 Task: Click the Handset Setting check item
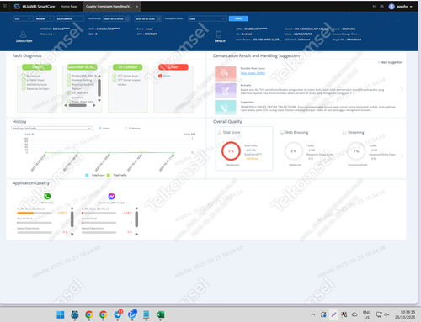coord(79,80)
